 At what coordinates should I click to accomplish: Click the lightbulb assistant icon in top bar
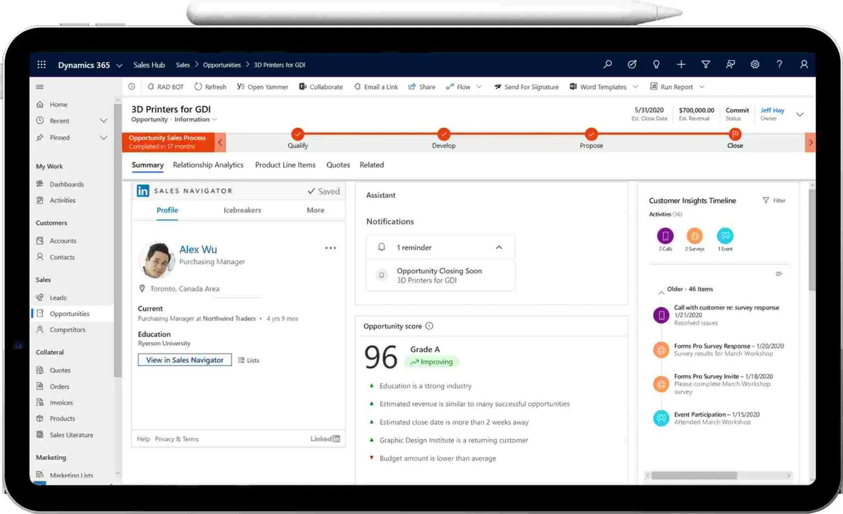(656, 64)
